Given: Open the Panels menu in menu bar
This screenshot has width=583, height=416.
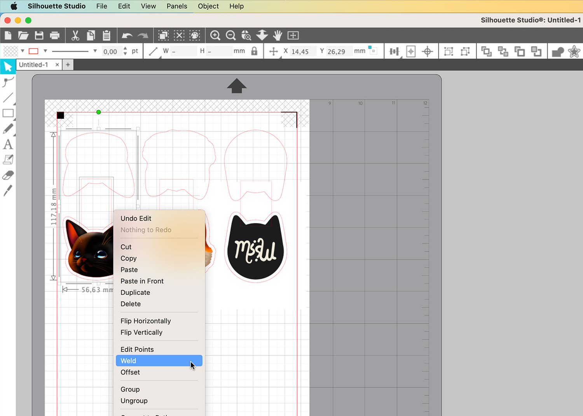Looking at the screenshot, I should pyautogui.click(x=176, y=6).
